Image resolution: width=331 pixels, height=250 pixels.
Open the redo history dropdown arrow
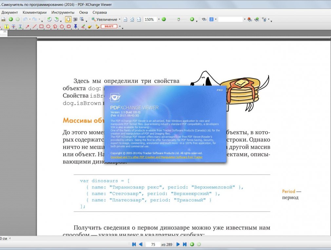[x=39, y=19]
